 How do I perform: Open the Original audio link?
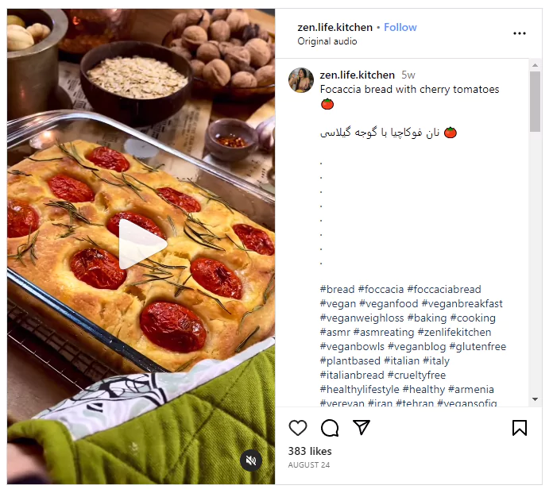(x=327, y=41)
